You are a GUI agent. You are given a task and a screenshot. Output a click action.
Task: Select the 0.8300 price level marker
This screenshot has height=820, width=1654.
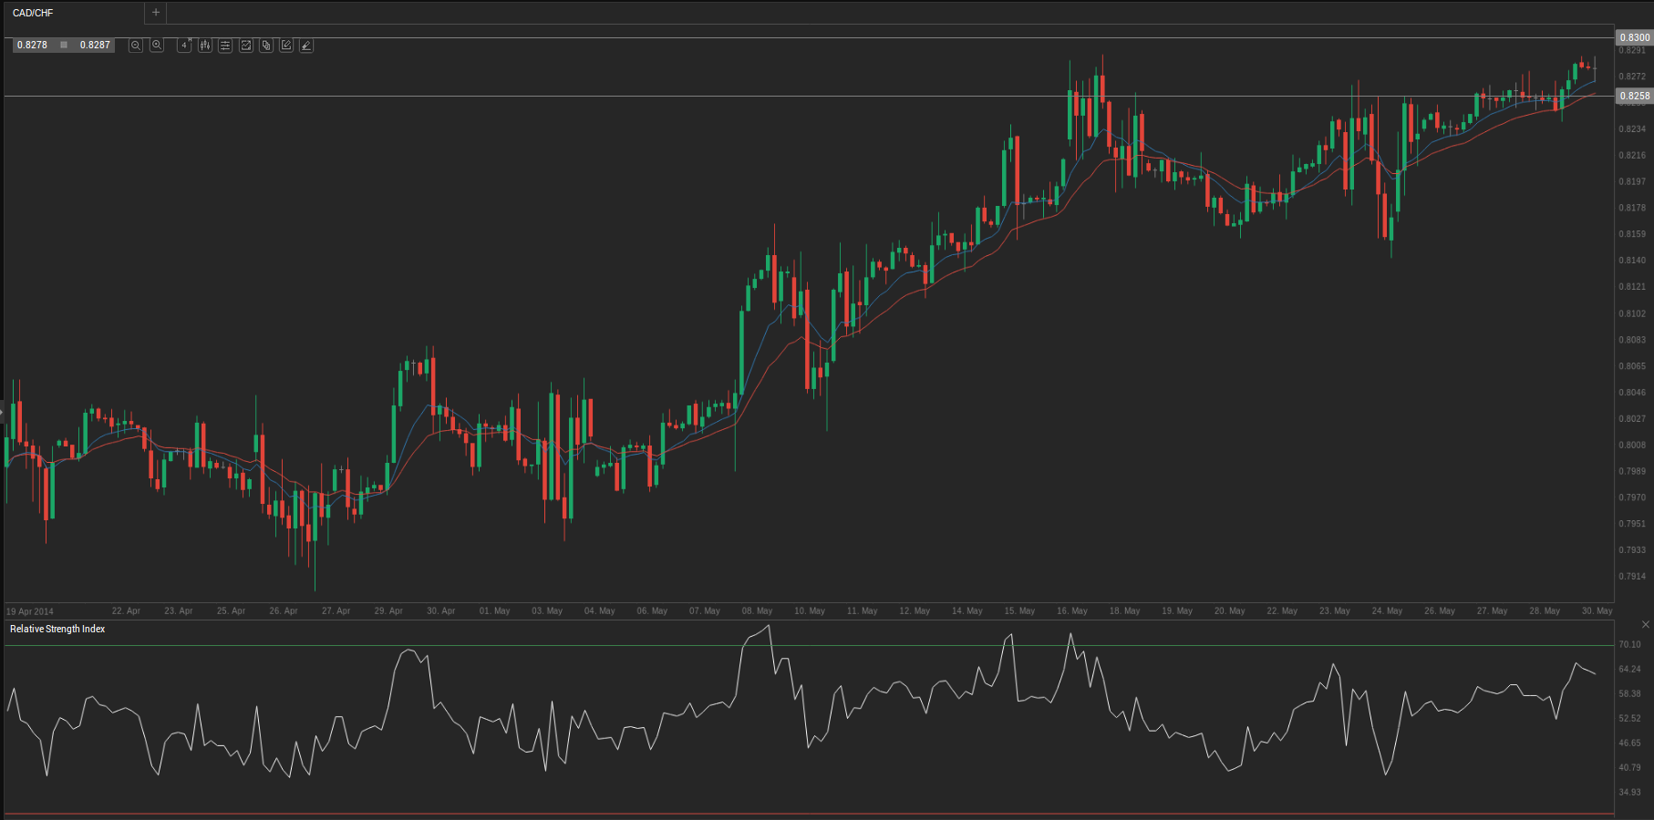point(1634,37)
